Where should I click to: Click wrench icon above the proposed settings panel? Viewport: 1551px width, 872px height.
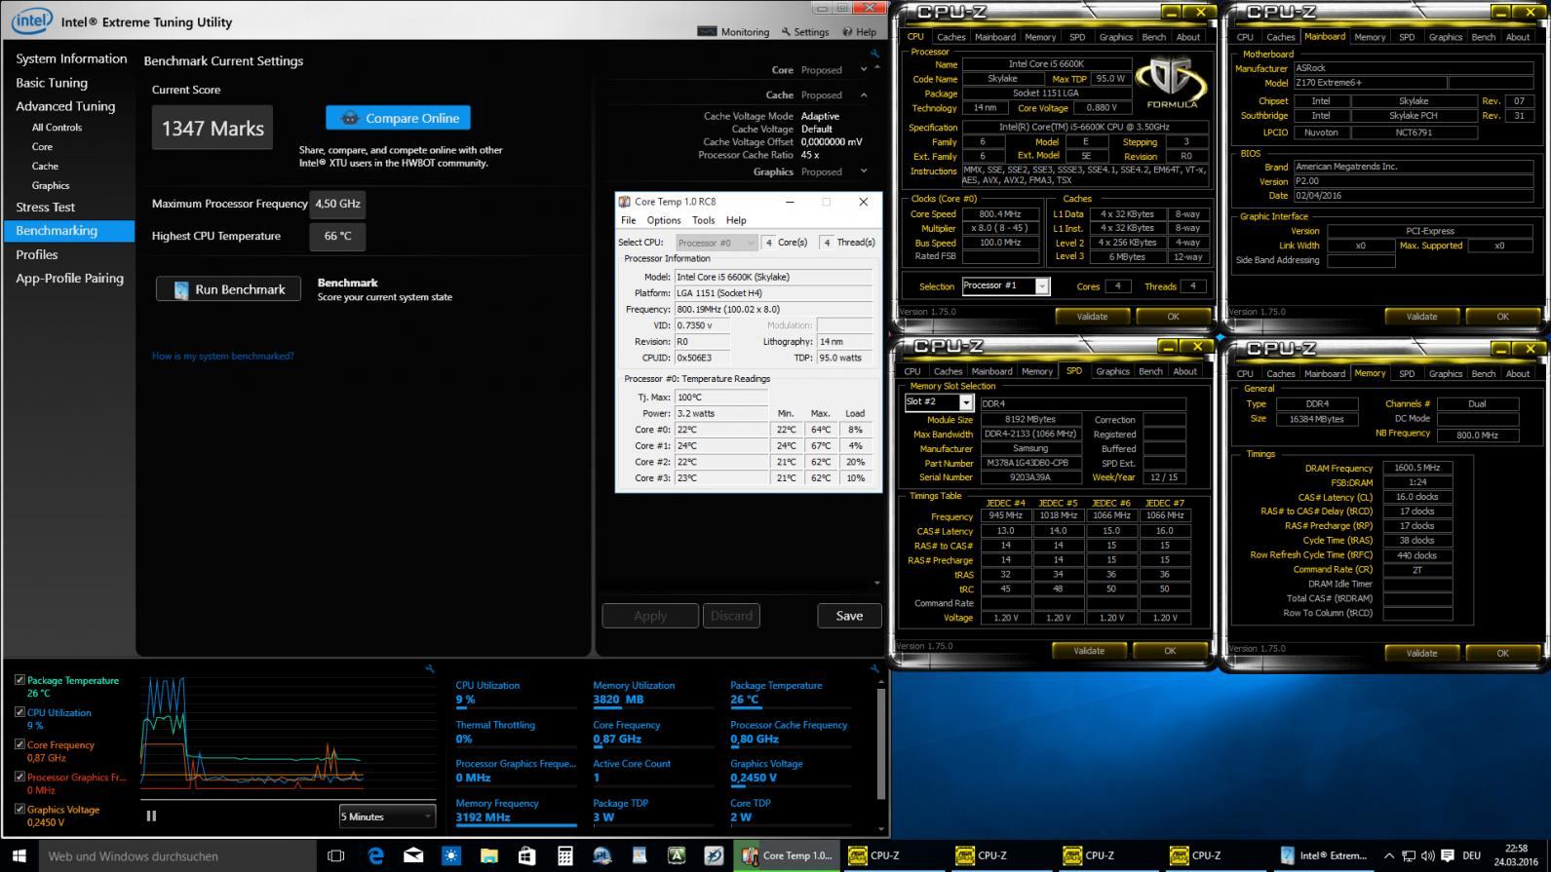874,54
